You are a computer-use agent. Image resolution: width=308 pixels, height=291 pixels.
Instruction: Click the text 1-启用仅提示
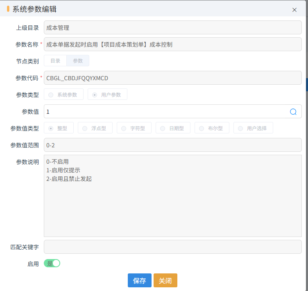point(63,170)
